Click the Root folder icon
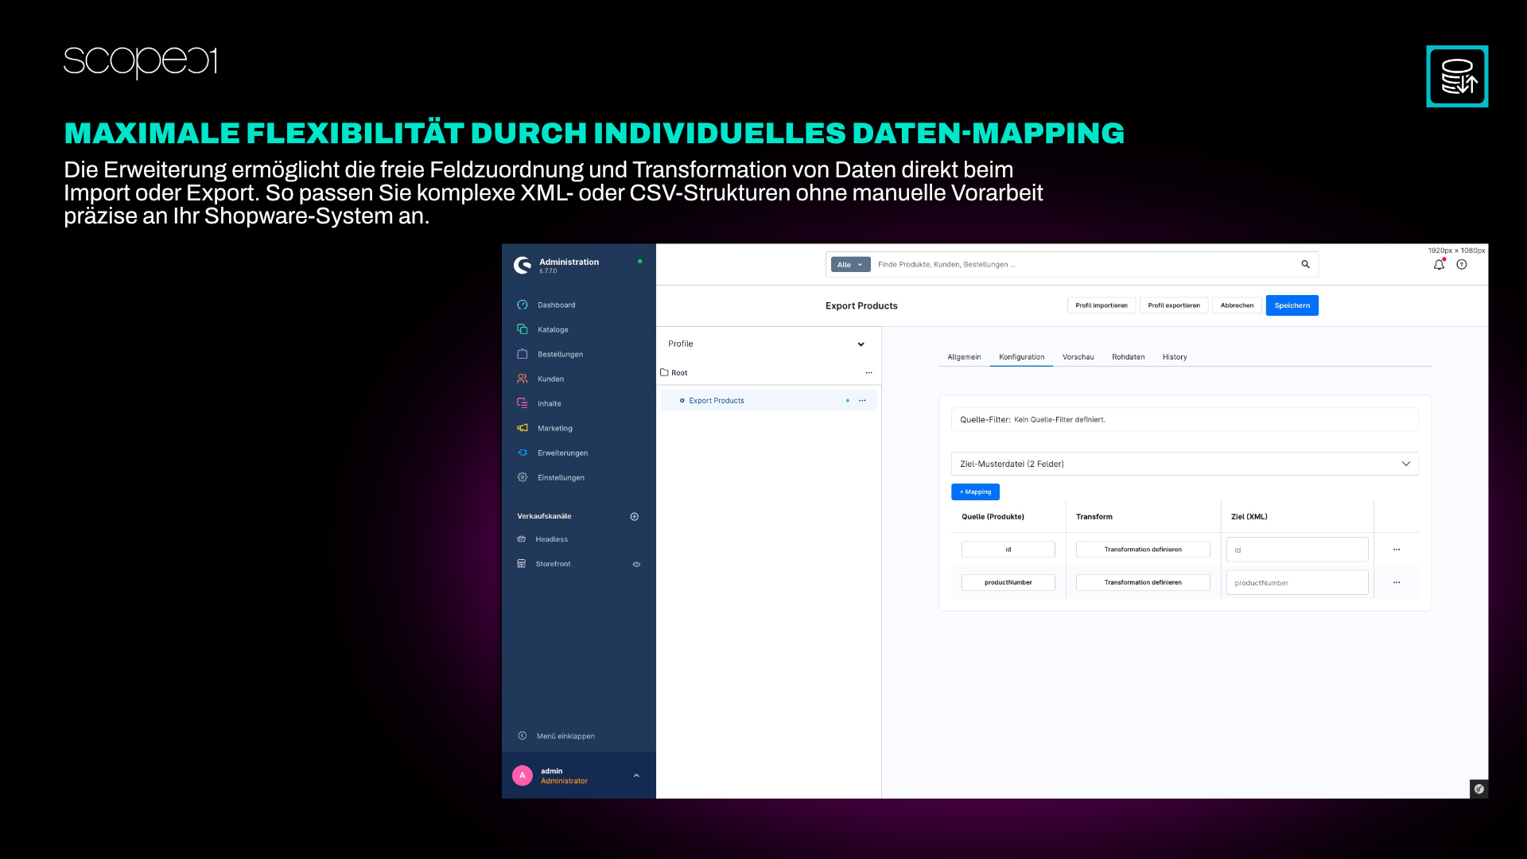Screen dimensions: 1527x859 coord(664,372)
